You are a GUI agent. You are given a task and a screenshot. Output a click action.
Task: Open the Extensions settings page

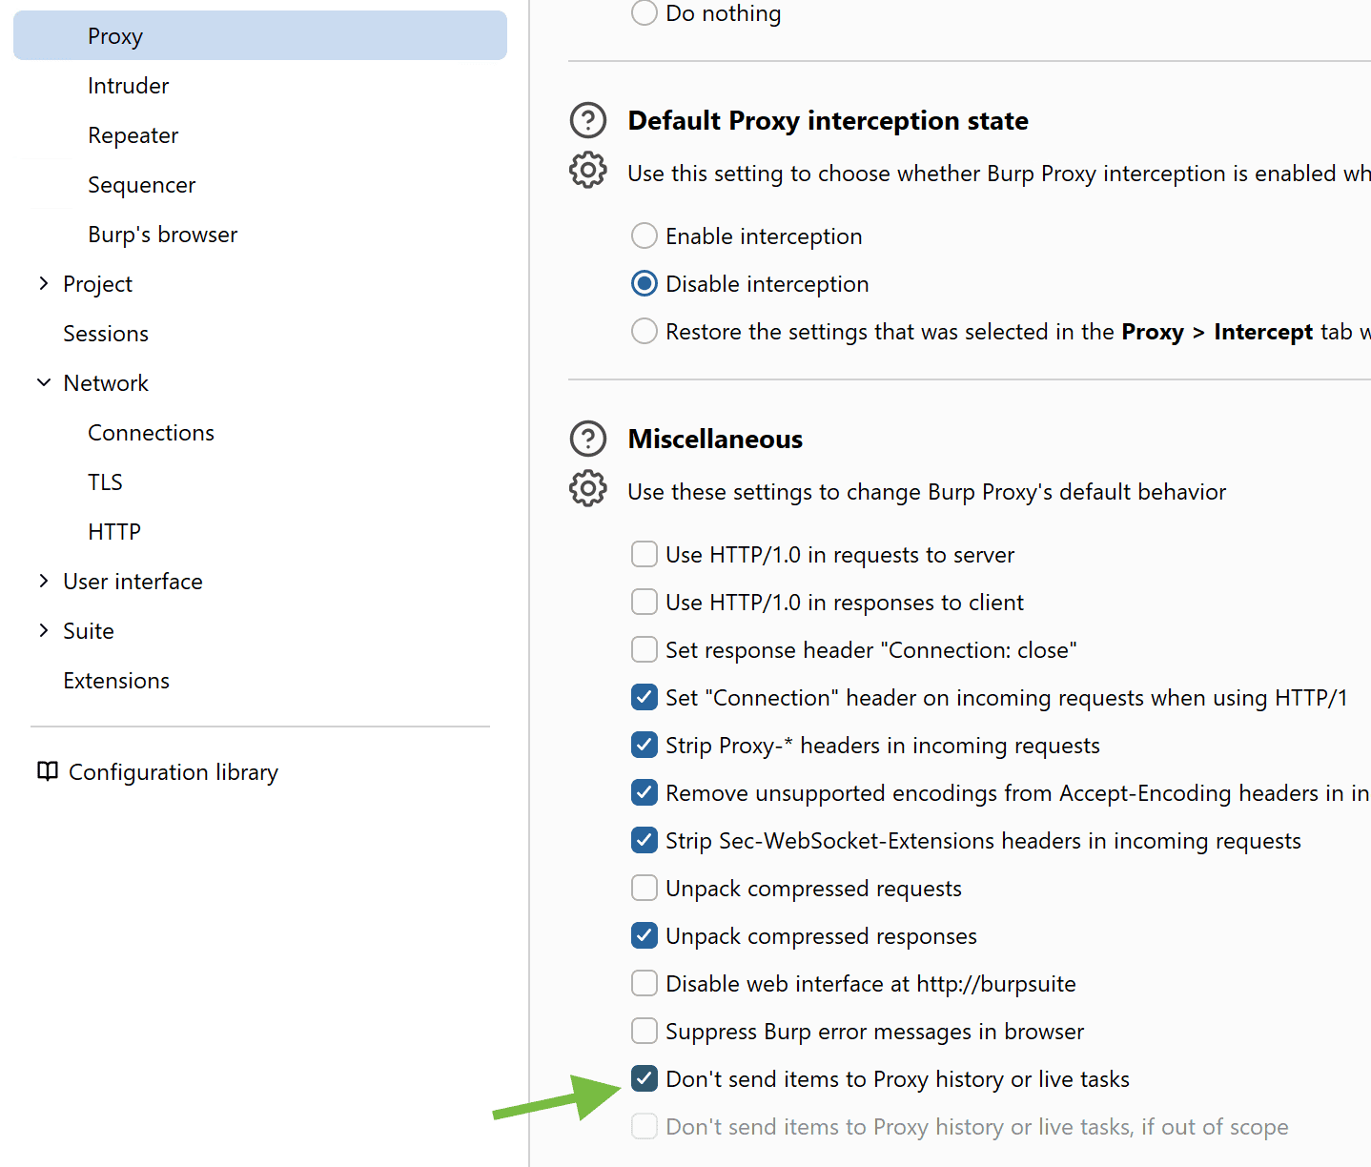116,681
